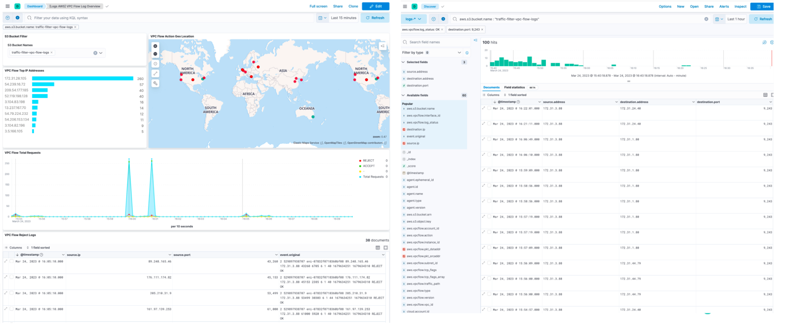Click Full screen in the Dashboard top bar
Viewport: 785px width, 332px height.
(x=318, y=6)
